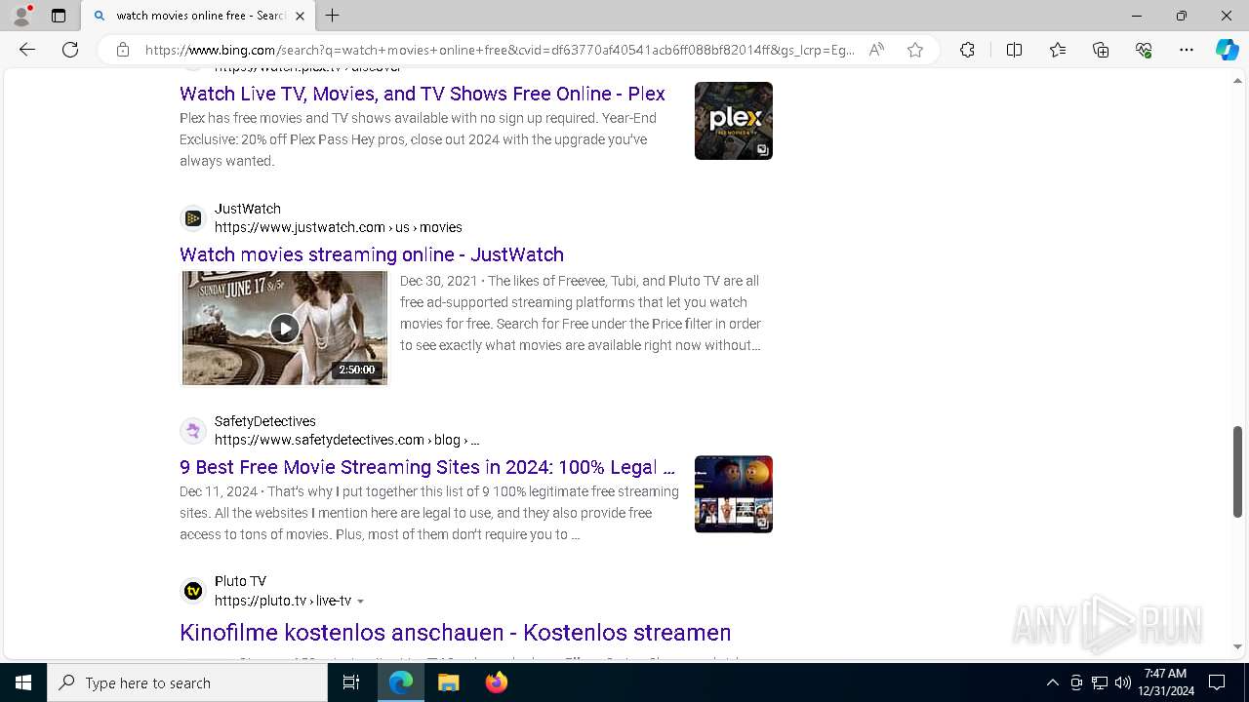The height and width of the screenshot is (702, 1249).
Task: Click the SafetyDetectives site name text
Action: tap(265, 421)
